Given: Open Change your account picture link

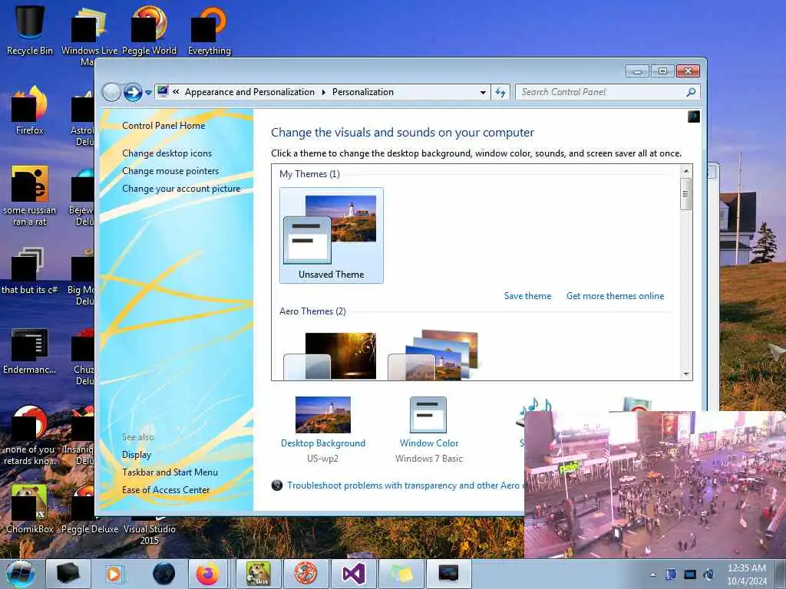Looking at the screenshot, I should (181, 189).
